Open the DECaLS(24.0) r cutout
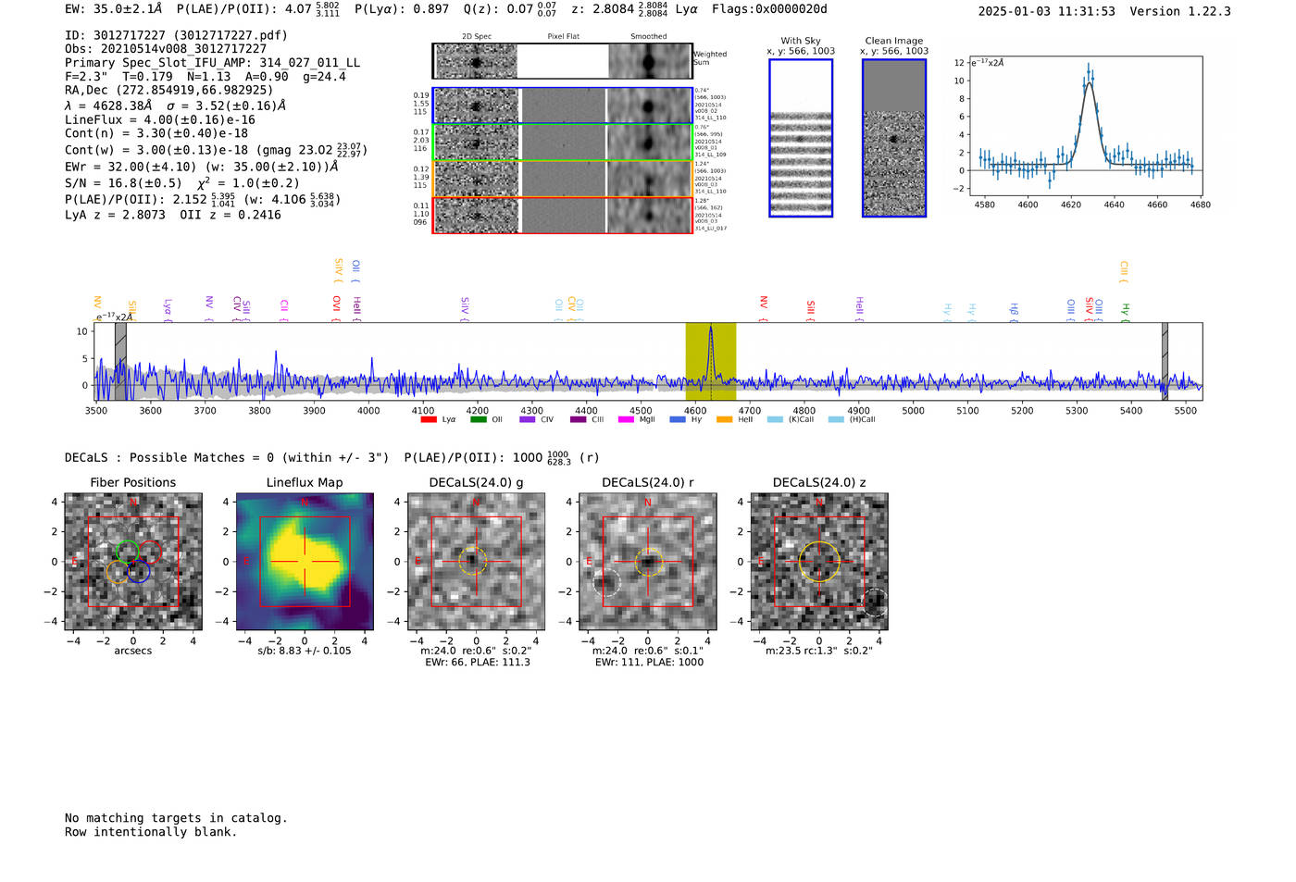 [x=648, y=562]
